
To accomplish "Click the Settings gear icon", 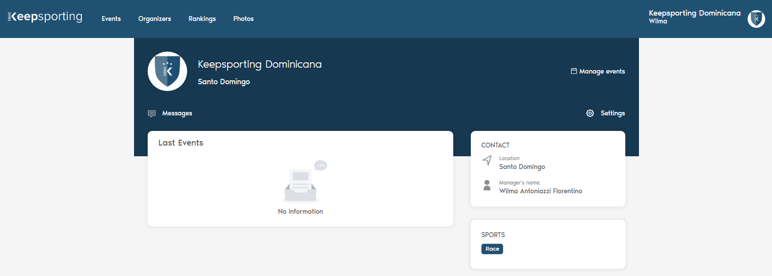I will tap(590, 113).
